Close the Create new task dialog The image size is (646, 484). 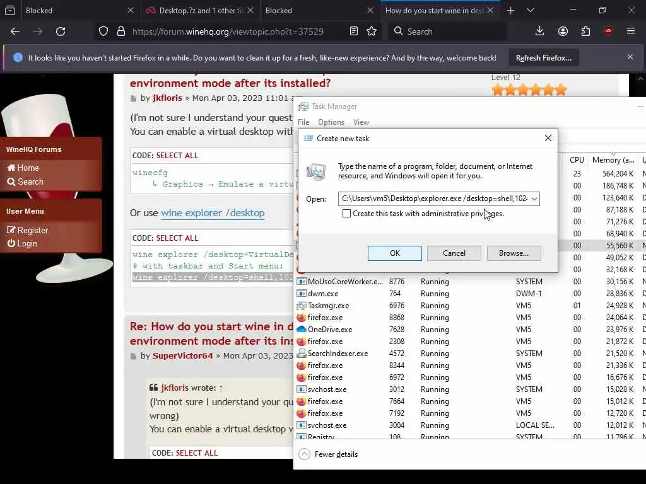548,138
